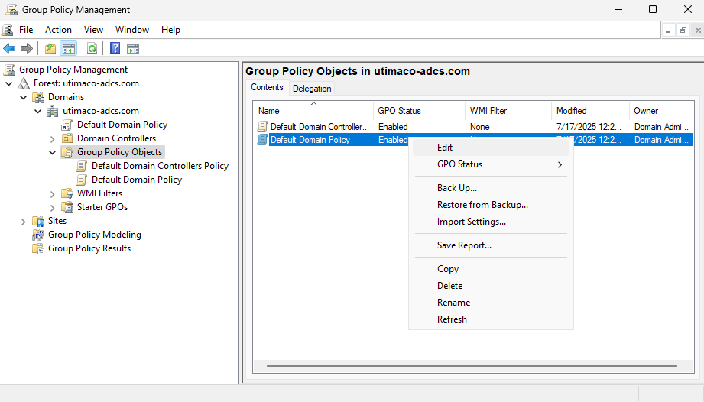The image size is (704, 402).
Task: Toggle the Show/Hide Action Pane icon
Action: [x=133, y=49]
